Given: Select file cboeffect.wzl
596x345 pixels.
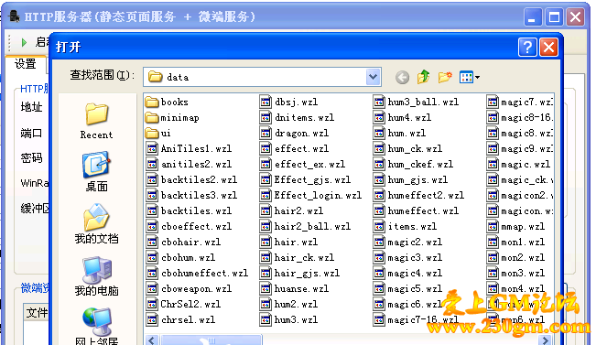Looking at the screenshot, I should 189,226.
